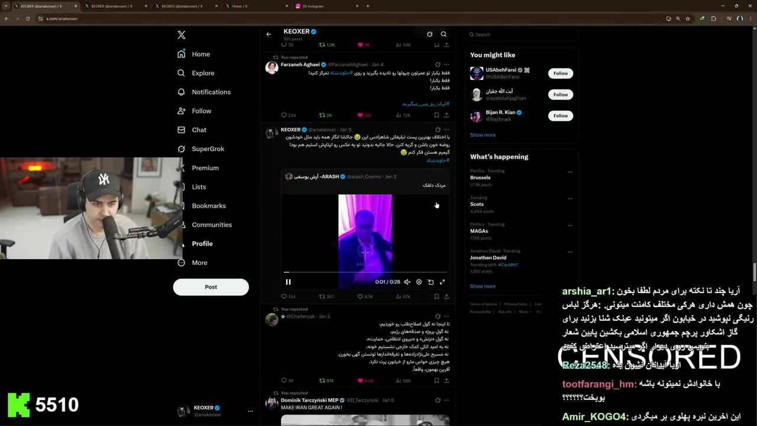The width and height of the screenshot is (757, 426).
Task: Click the Chat envelope icon
Action: click(x=181, y=130)
